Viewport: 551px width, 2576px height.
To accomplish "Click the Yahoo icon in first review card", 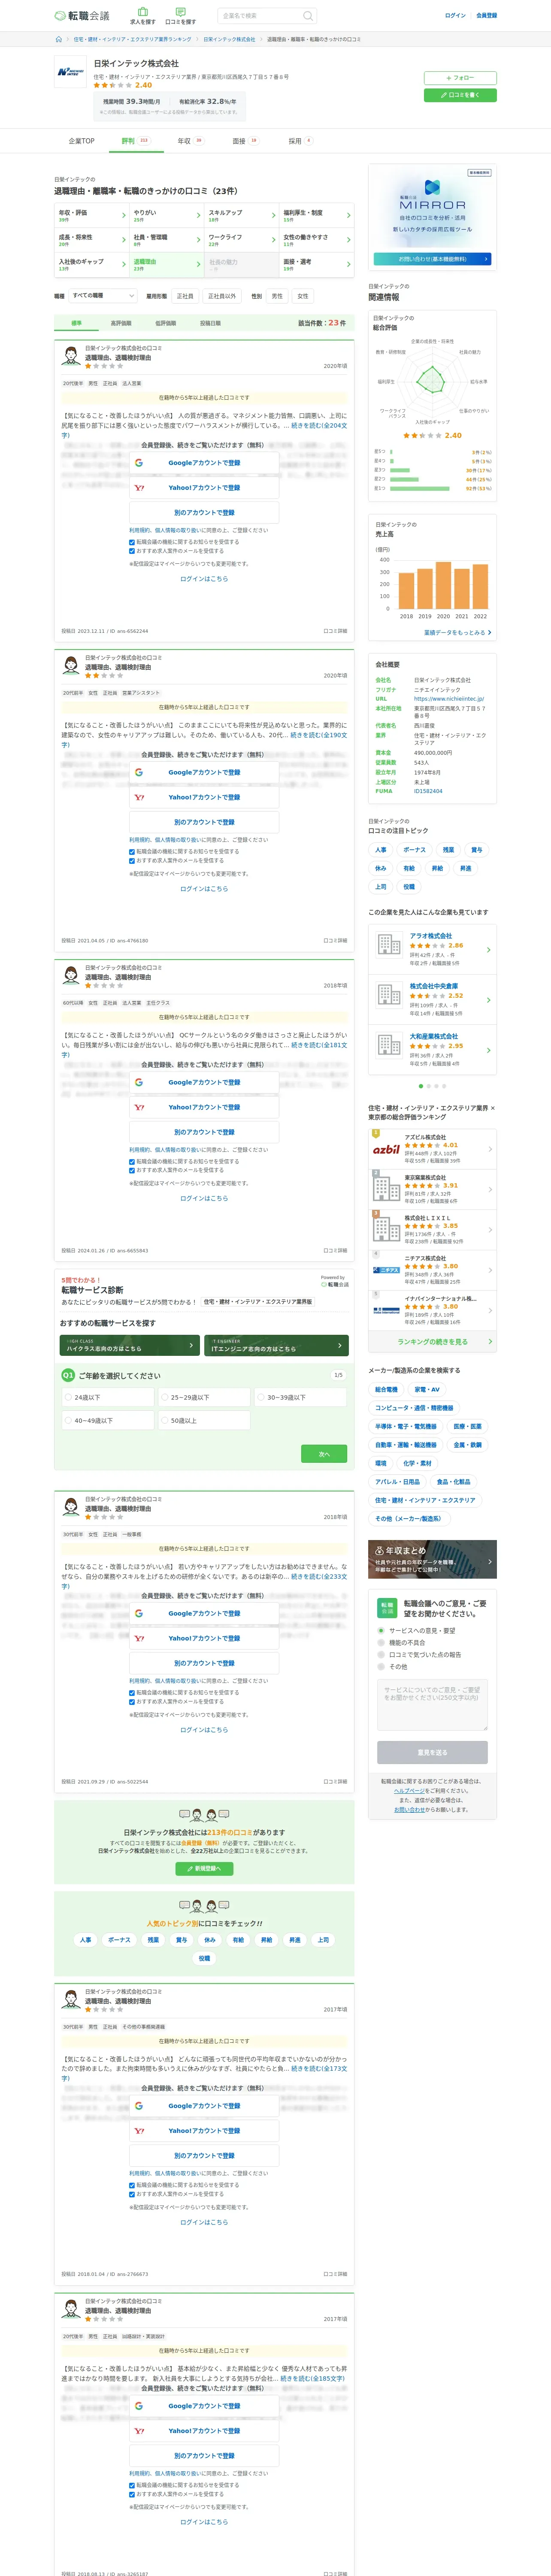I will pyautogui.click(x=139, y=488).
